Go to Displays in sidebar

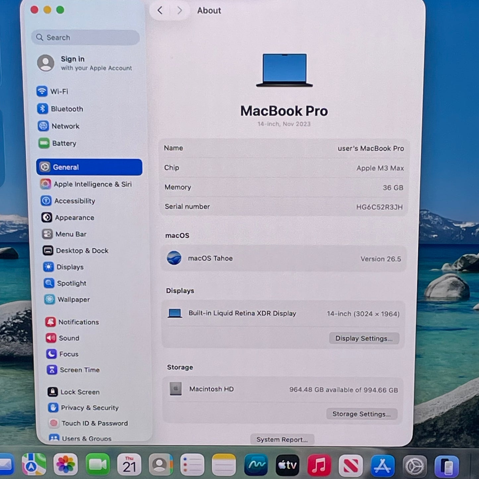tap(63, 267)
